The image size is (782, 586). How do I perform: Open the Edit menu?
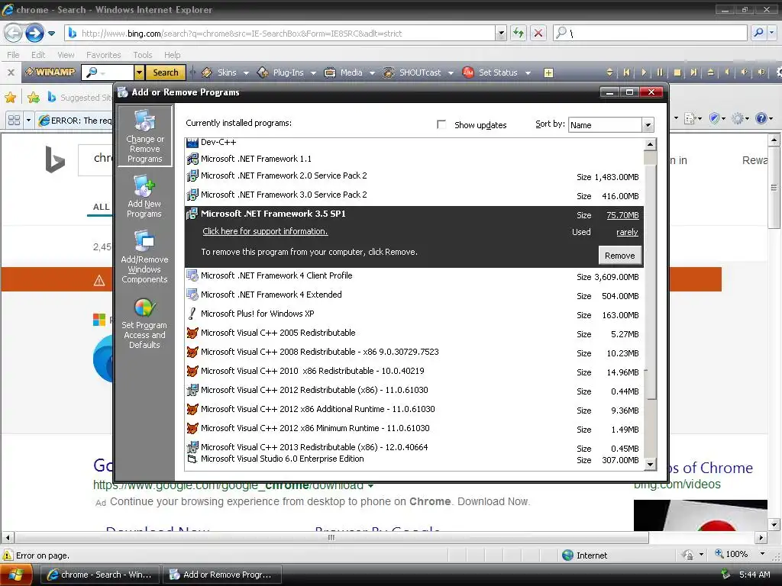click(x=38, y=55)
